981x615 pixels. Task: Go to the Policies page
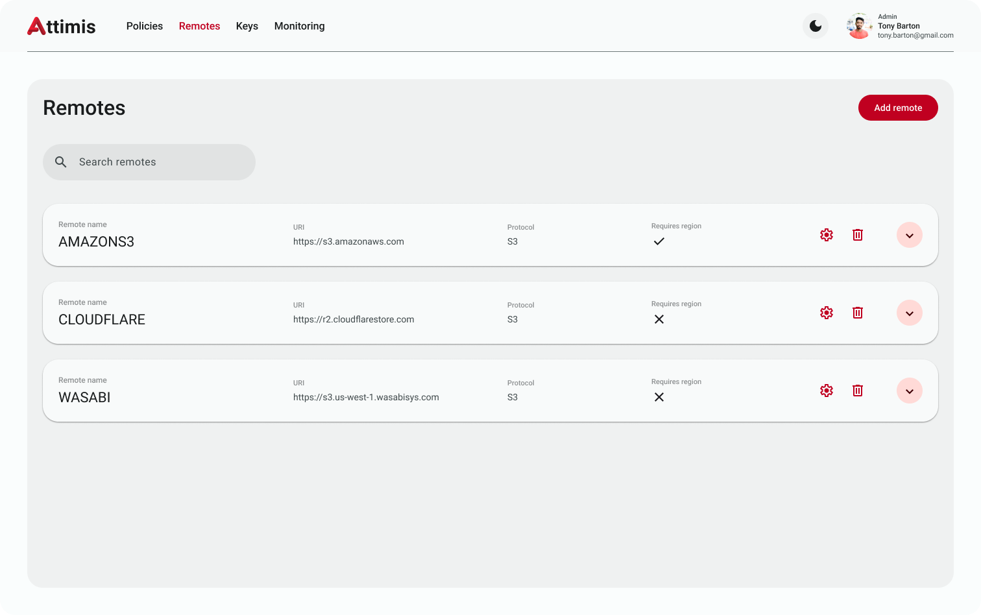coord(144,26)
